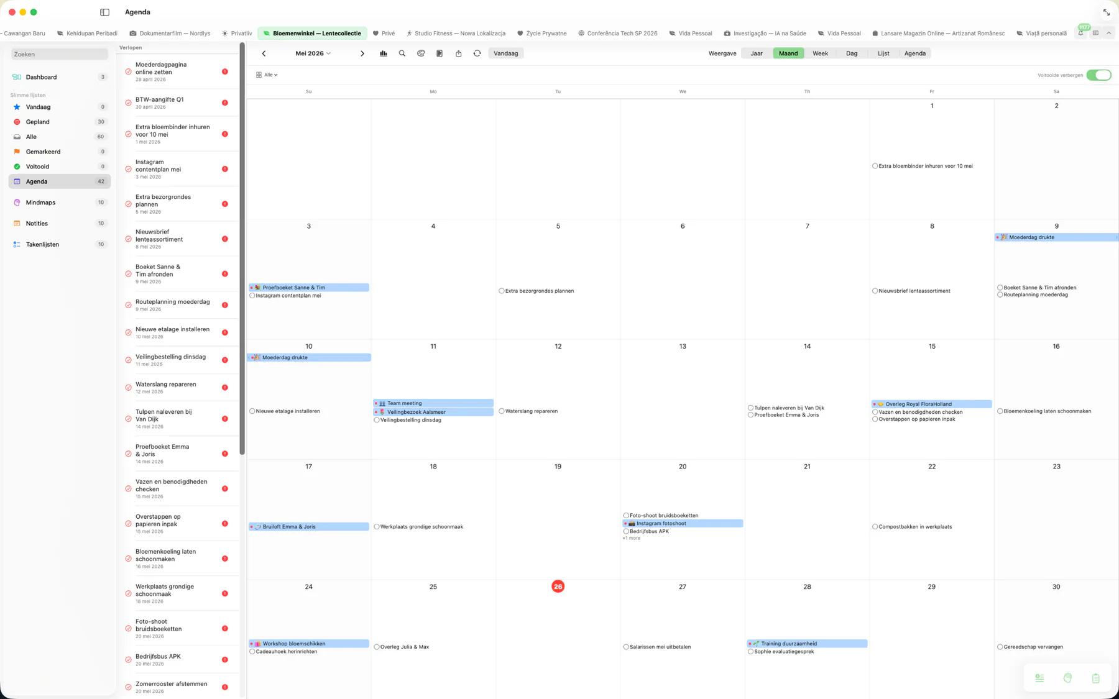
Task: Toggle Voltooide verbergen switch
Action: pyautogui.click(x=1098, y=75)
